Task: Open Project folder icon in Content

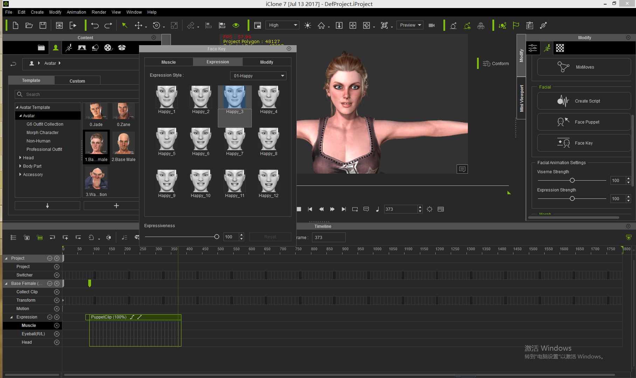Action: pos(41,48)
